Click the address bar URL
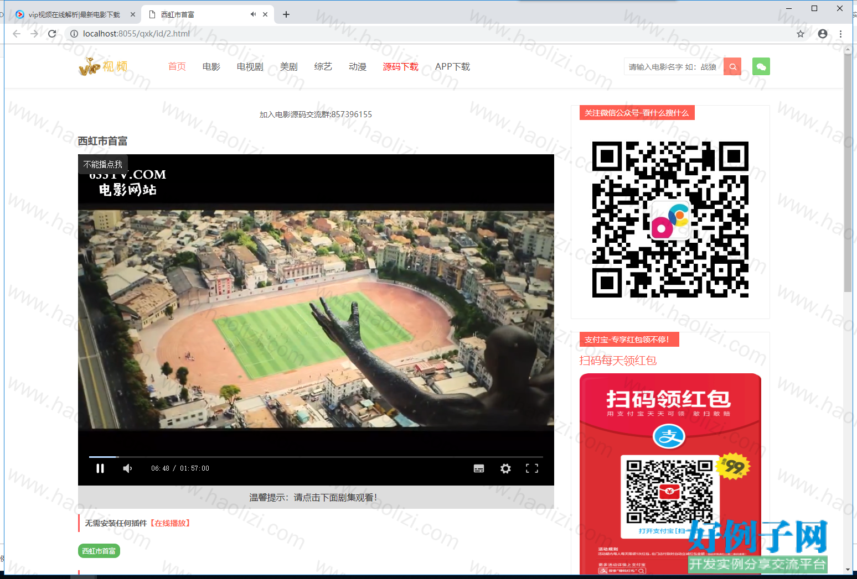This screenshot has width=857, height=579. 136,34
